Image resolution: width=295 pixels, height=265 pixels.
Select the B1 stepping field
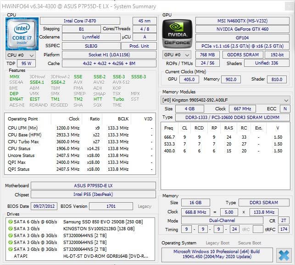81,29
